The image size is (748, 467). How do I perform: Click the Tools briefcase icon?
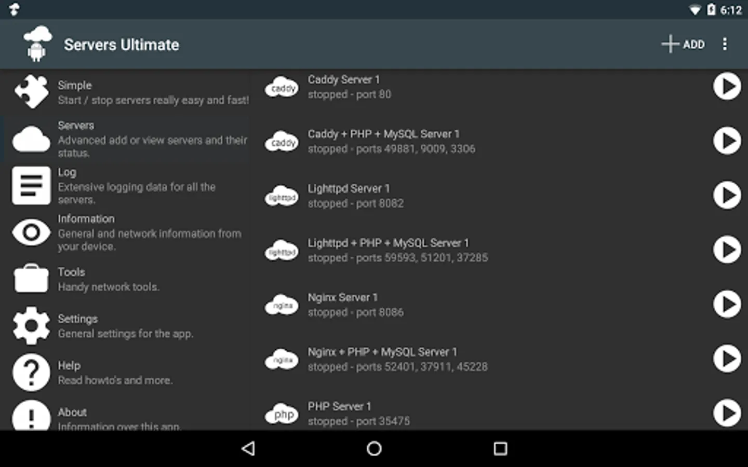click(31, 279)
